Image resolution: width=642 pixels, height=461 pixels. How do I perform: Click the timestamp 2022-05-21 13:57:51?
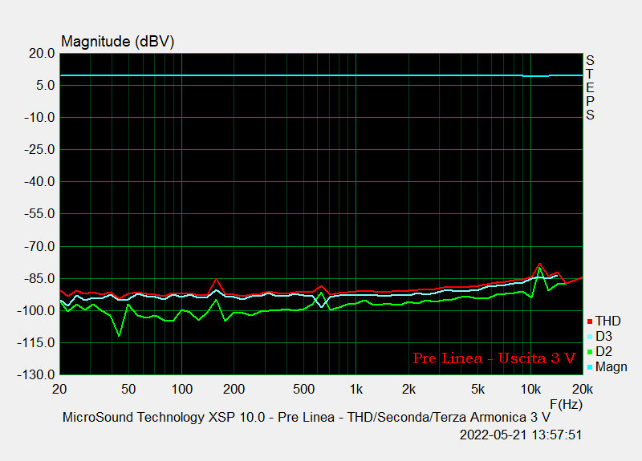(x=521, y=435)
